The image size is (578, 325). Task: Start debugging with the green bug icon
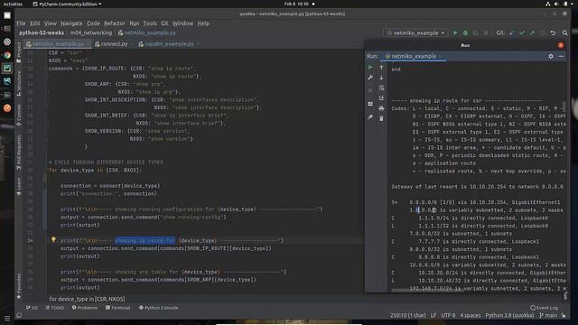pos(465,32)
